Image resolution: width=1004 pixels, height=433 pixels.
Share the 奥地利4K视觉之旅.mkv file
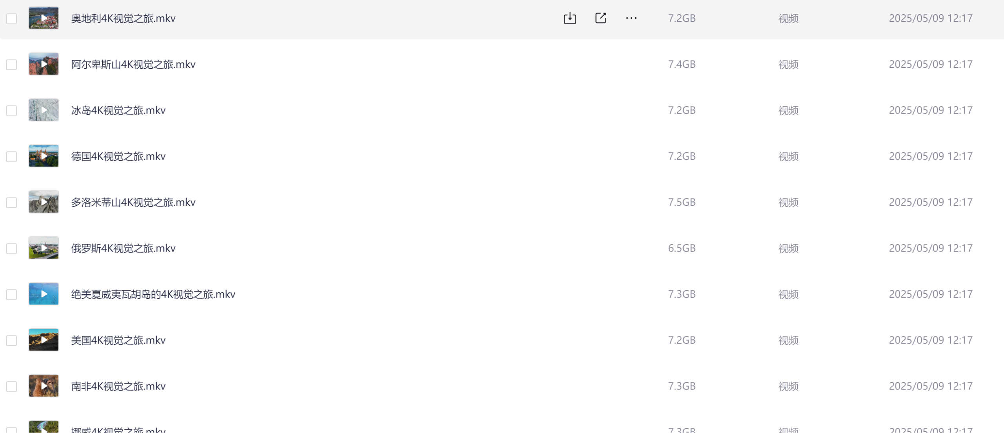(x=600, y=18)
